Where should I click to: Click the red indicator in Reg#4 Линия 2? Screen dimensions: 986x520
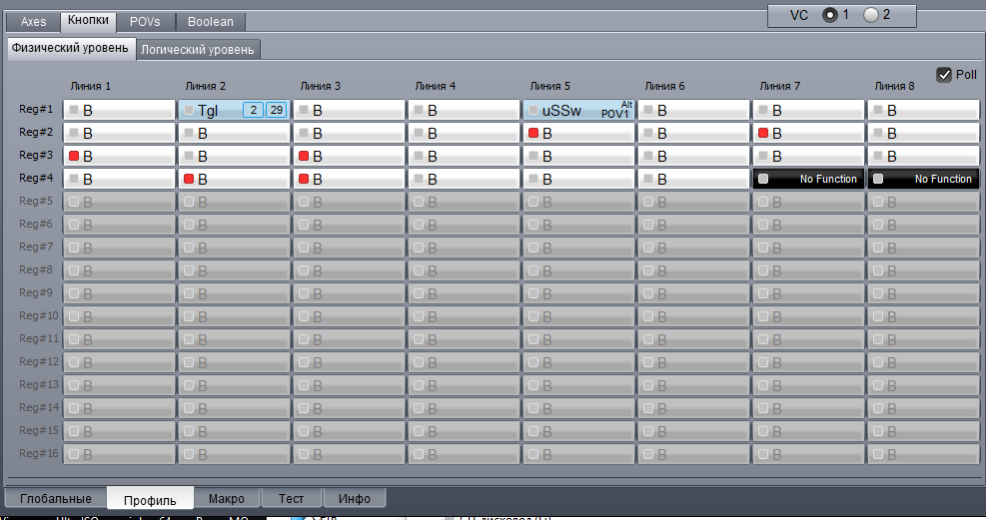click(189, 179)
